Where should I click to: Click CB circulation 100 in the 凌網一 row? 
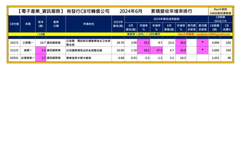pos(228,50)
